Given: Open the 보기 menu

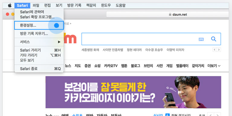Looking at the screenshot, I should (59, 5).
